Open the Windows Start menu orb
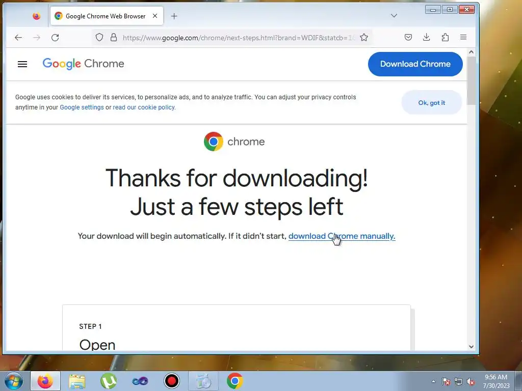This screenshot has height=391, width=522. (x=13, y=381)
